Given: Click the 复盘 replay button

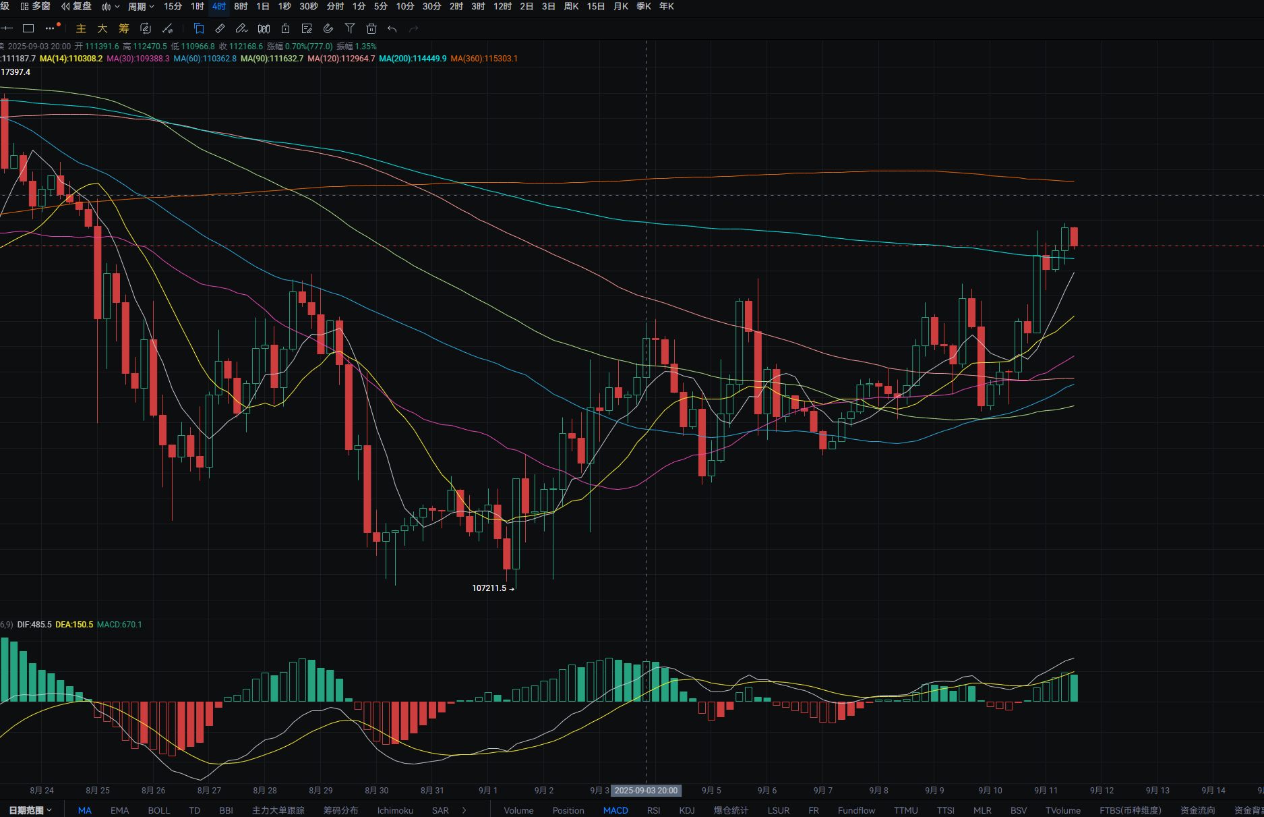Looking at the screenshot, I should coord(76,7).
